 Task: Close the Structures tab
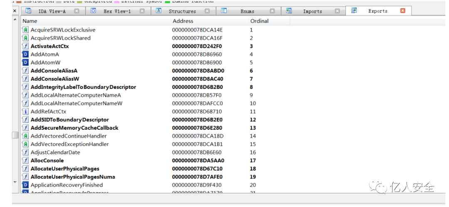click(207, 11)
